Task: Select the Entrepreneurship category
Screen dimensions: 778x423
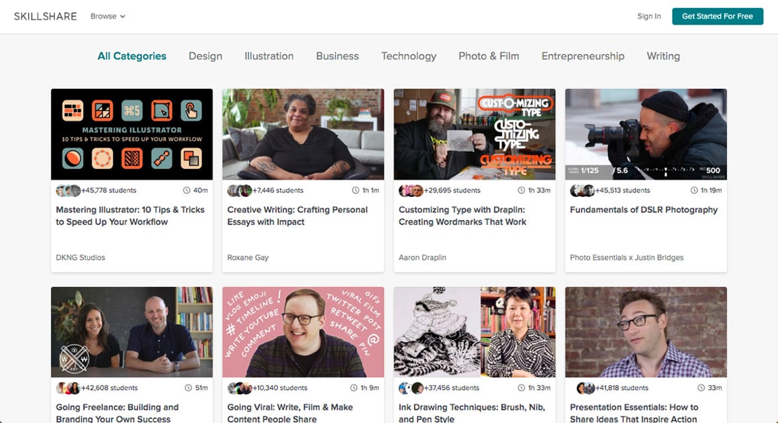Action: pyautogui.click(x=583, y=56)
